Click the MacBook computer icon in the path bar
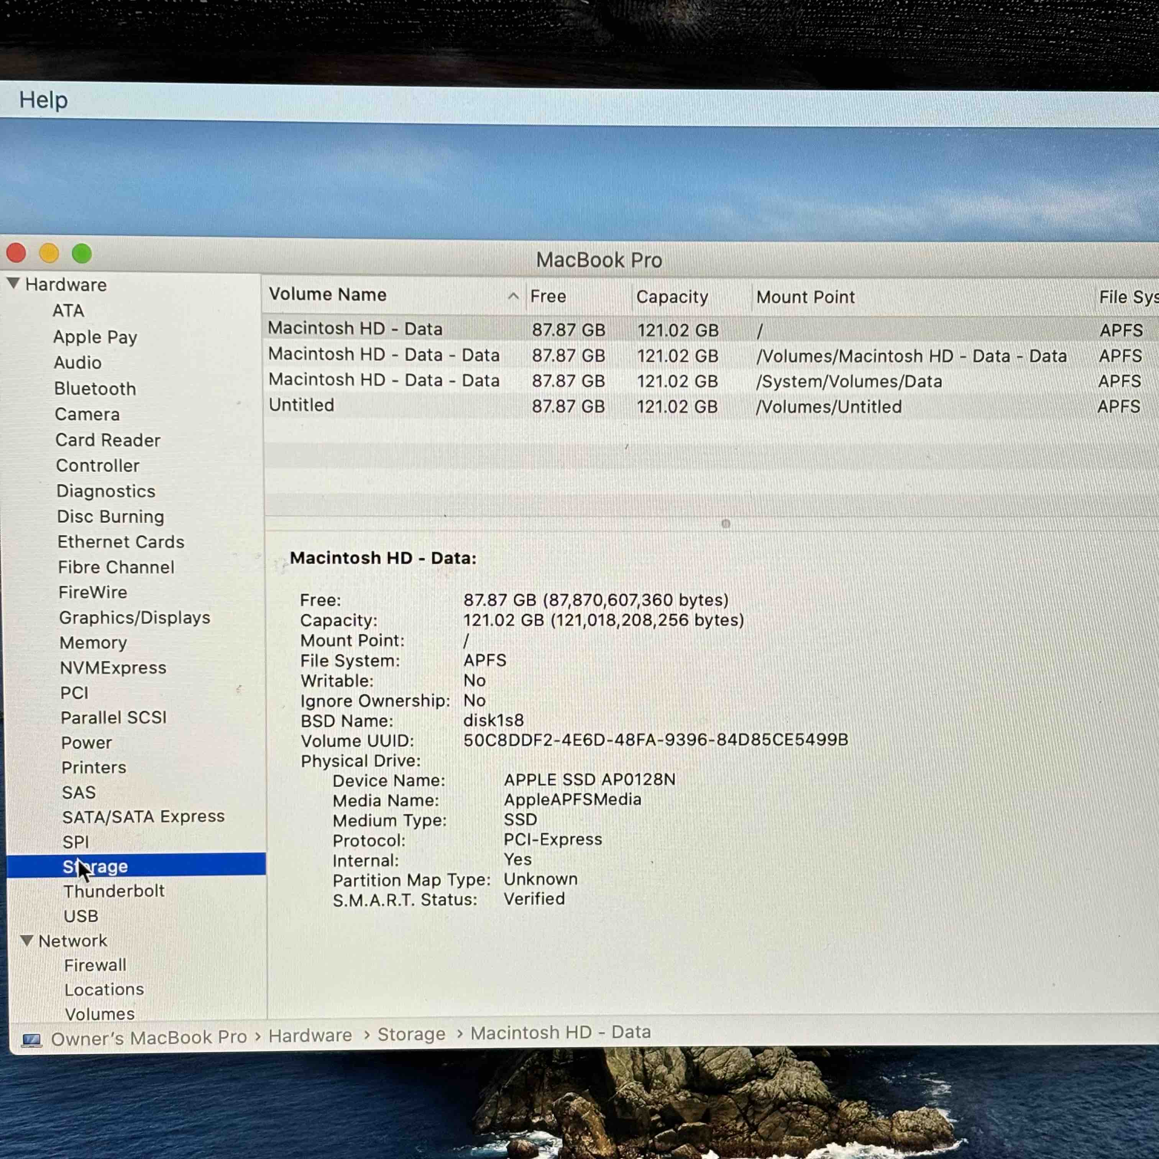Image resolution: width=1159 pixels, height=1159 pixels. pyautogui.click(x=31, y=1039)
